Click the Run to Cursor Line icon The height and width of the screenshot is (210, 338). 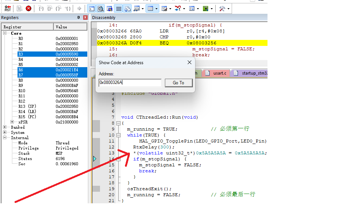click(x=68, y=9)
